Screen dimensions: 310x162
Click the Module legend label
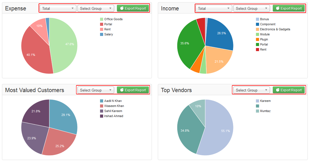pos(265,34)
